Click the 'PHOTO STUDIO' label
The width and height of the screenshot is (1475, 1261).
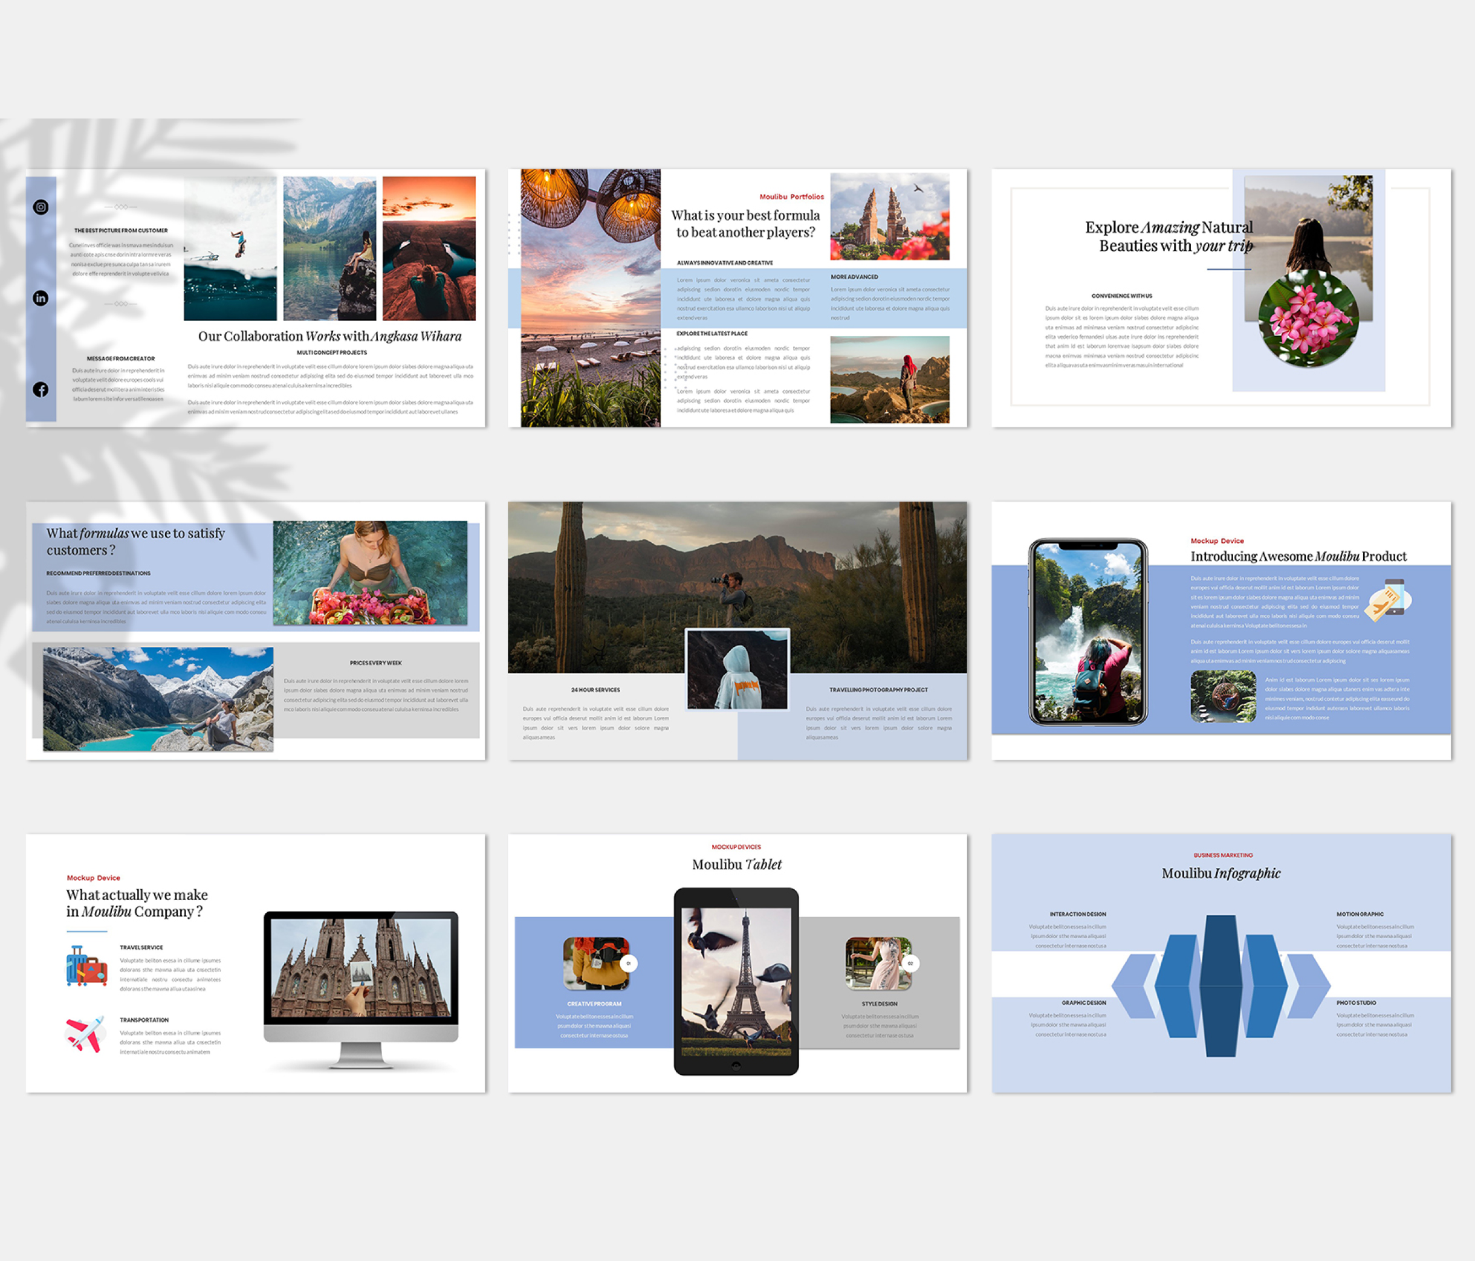click(1356, 1002)
